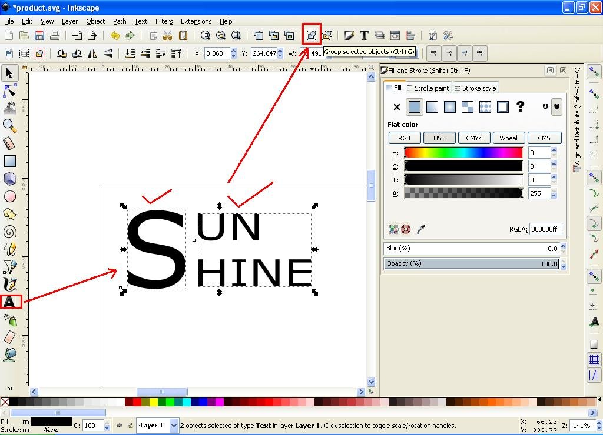Edit the RGBA hex value field
The image size is (603, 435).
tap(545, 229)
